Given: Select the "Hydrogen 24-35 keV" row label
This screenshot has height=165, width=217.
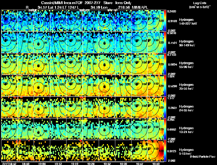Looking at the screenshot, I should [186, 108].
